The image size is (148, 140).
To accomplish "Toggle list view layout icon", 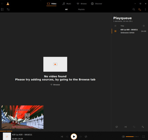I will 2,9.
